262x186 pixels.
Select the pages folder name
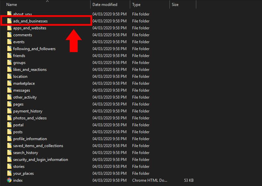[19, 104]
